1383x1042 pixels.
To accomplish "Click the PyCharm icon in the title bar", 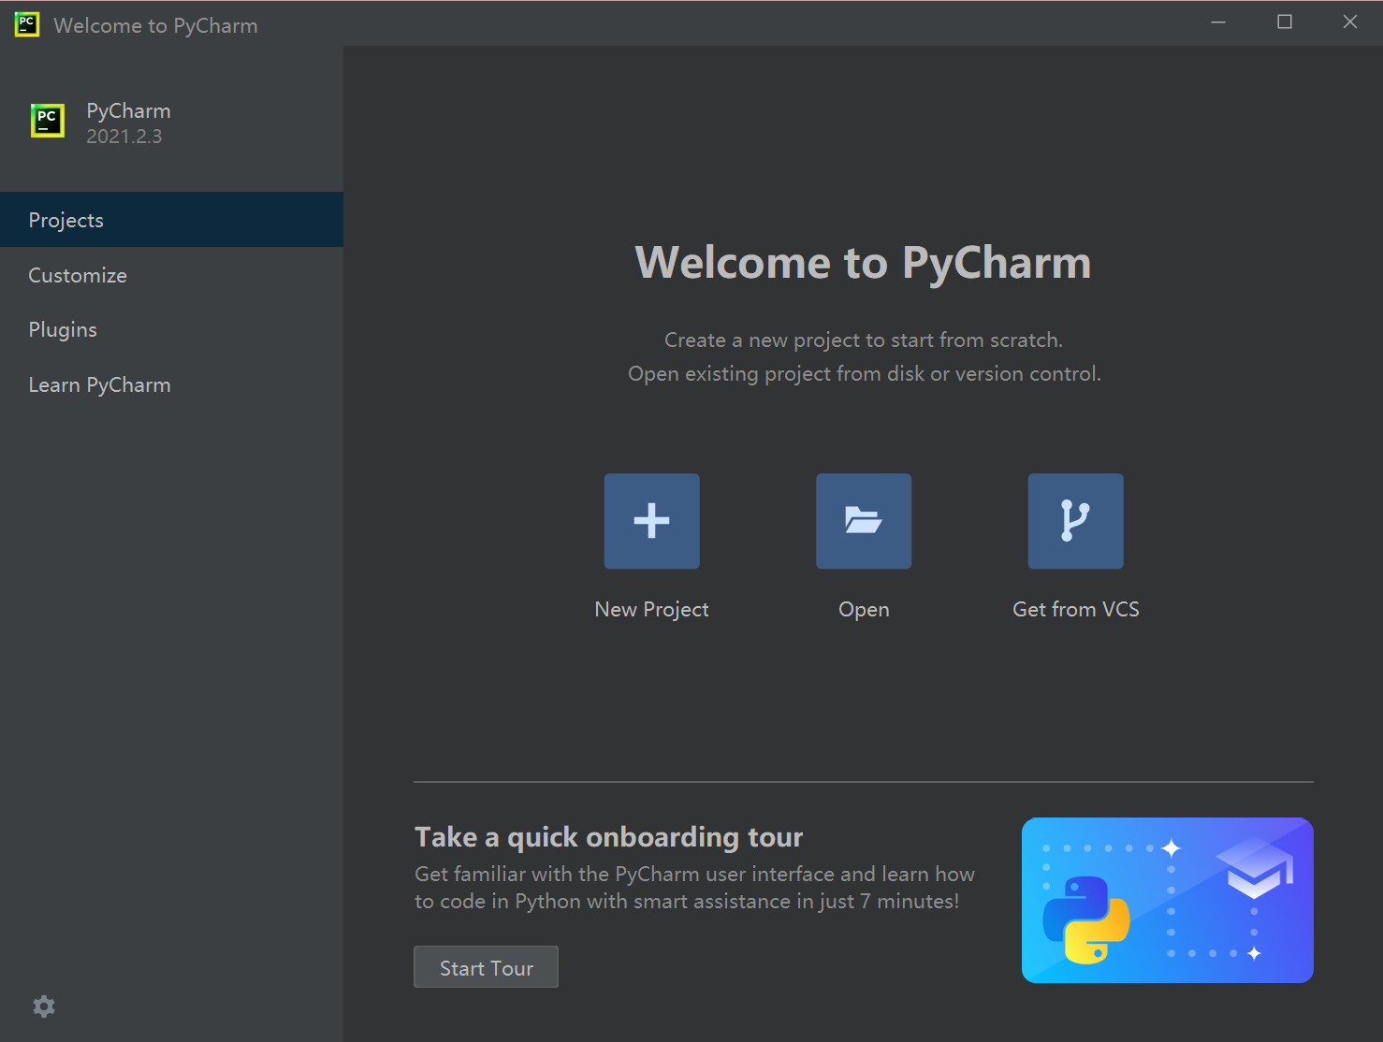I will click(27, 24).
